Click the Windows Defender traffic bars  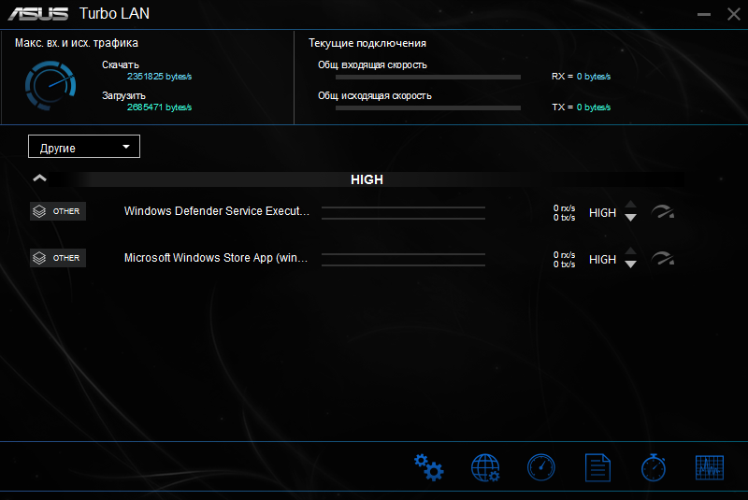point(403,213)
